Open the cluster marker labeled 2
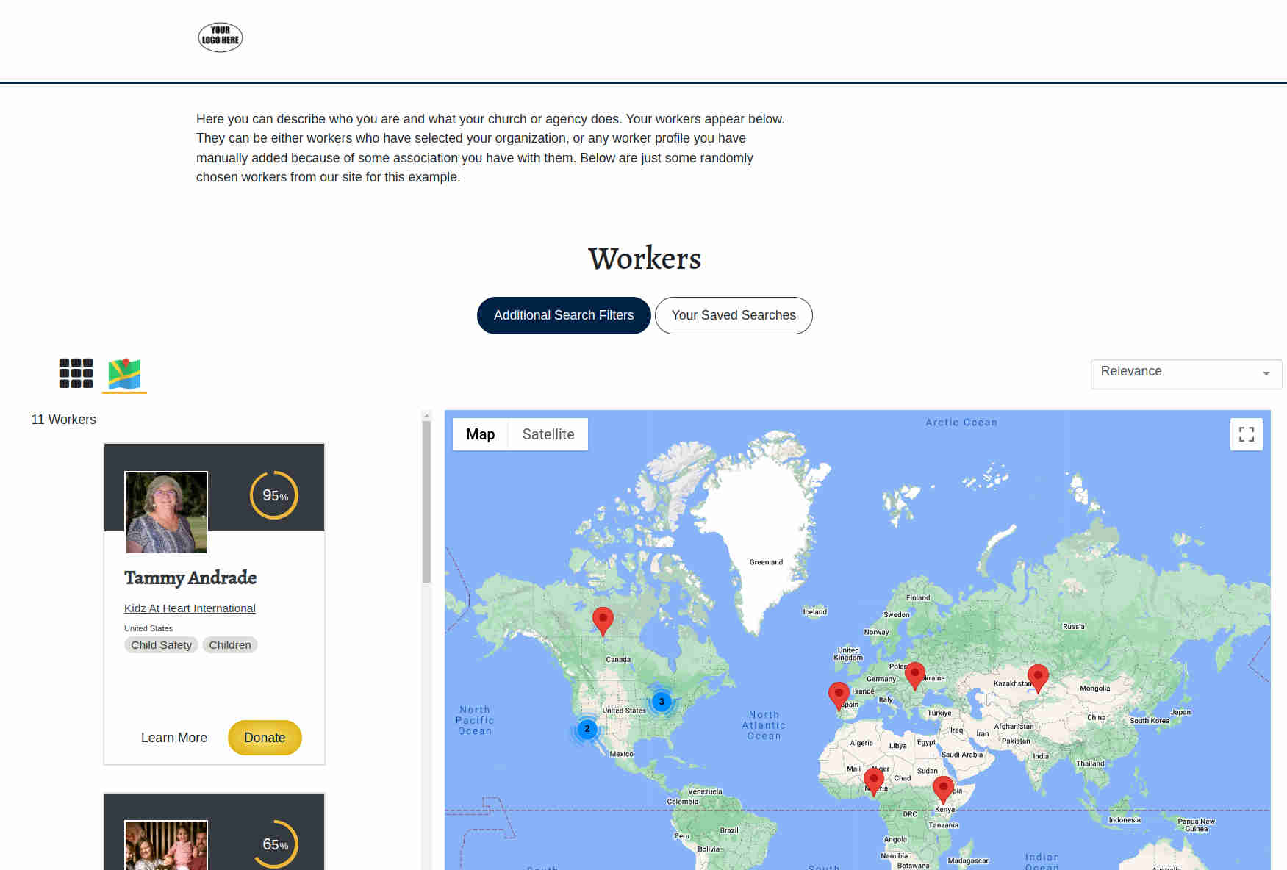 [587, 729]
